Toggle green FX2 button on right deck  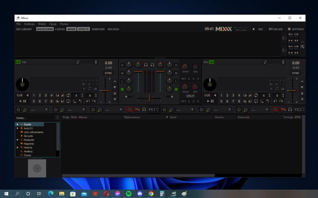[x=211, y=62]
